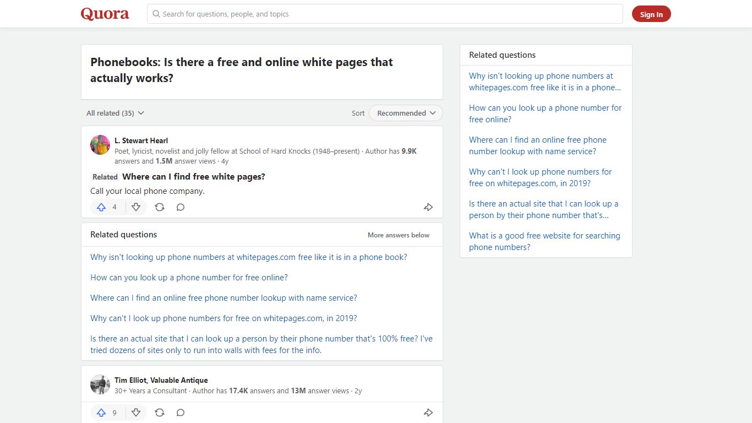Click the search magnifier icon
The image size is (752, 423).
point(156,14)
